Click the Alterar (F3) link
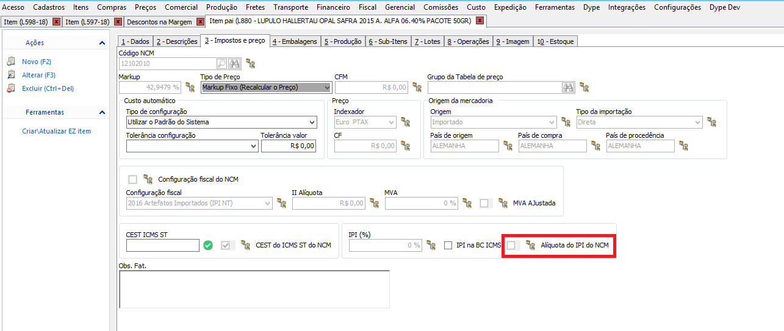 39,75
